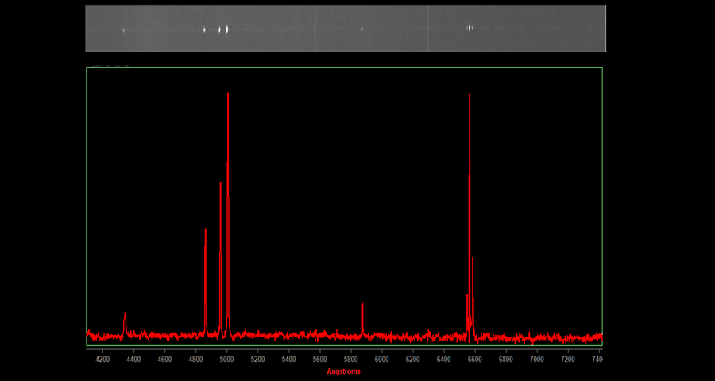Click the 5000 tick label on axis
Viewport: 715px width, 381px height.
[x=226, y=359]
